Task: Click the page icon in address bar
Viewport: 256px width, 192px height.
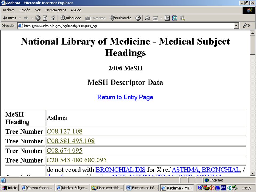Action: [20, 26]
